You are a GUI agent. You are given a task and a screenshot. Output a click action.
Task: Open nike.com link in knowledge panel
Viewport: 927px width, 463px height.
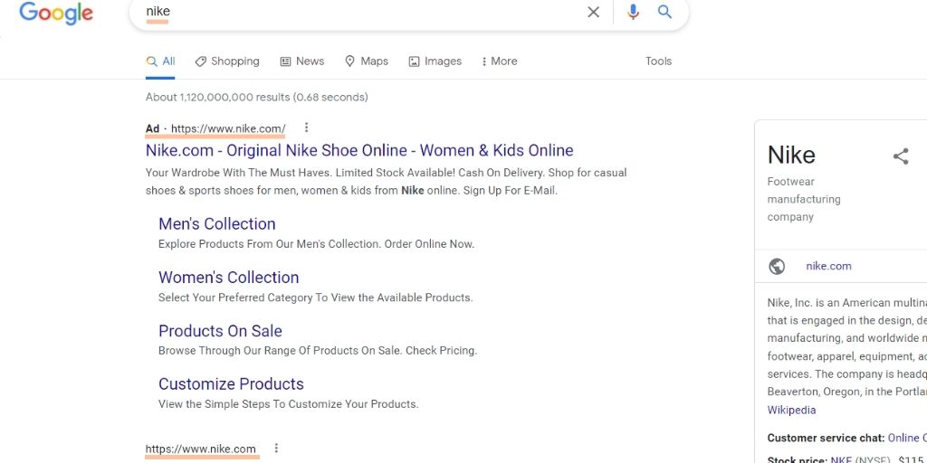(x=829, y=267)
